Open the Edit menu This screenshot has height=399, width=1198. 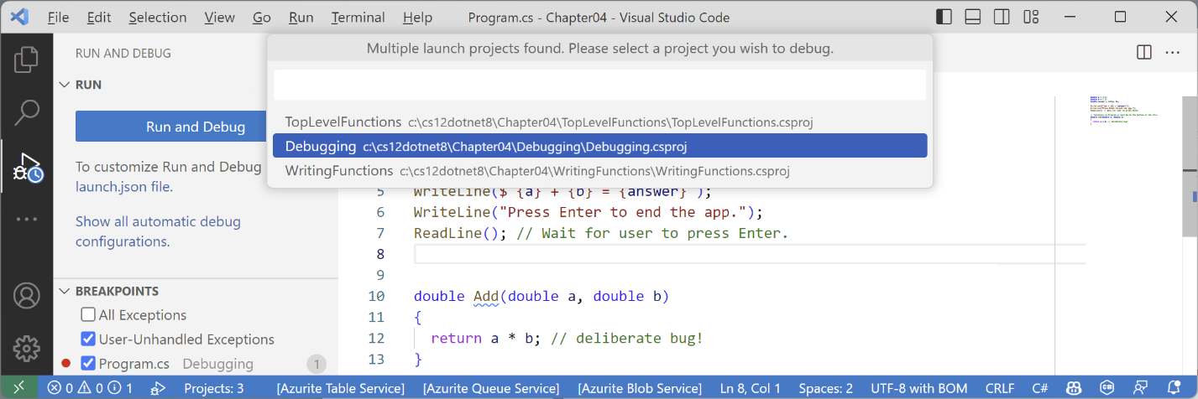click(98, 17)
